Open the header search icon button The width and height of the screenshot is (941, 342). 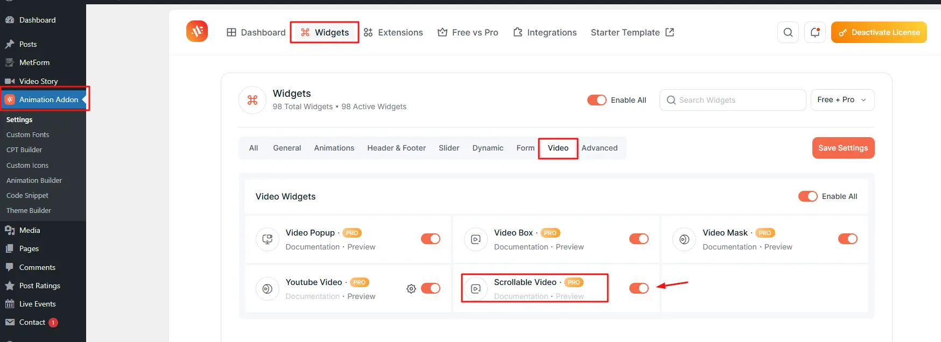pyautogui.click(x=788, y=32)
